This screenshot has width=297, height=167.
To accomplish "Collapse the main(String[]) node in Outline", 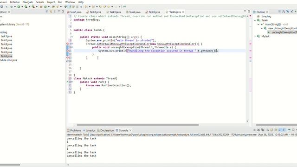I will click(258, 24).
